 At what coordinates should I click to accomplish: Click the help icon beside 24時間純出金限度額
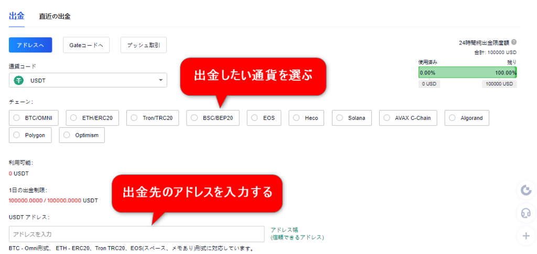click(x=513, y=42)
